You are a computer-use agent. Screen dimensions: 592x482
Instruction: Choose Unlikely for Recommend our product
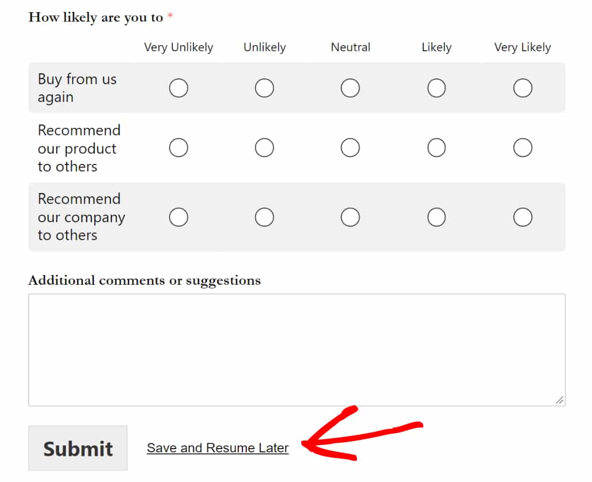coord(264,147)
